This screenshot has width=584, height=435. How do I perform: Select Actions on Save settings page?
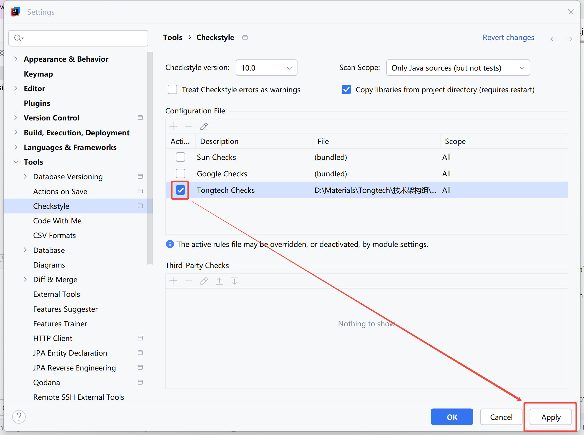60,192
